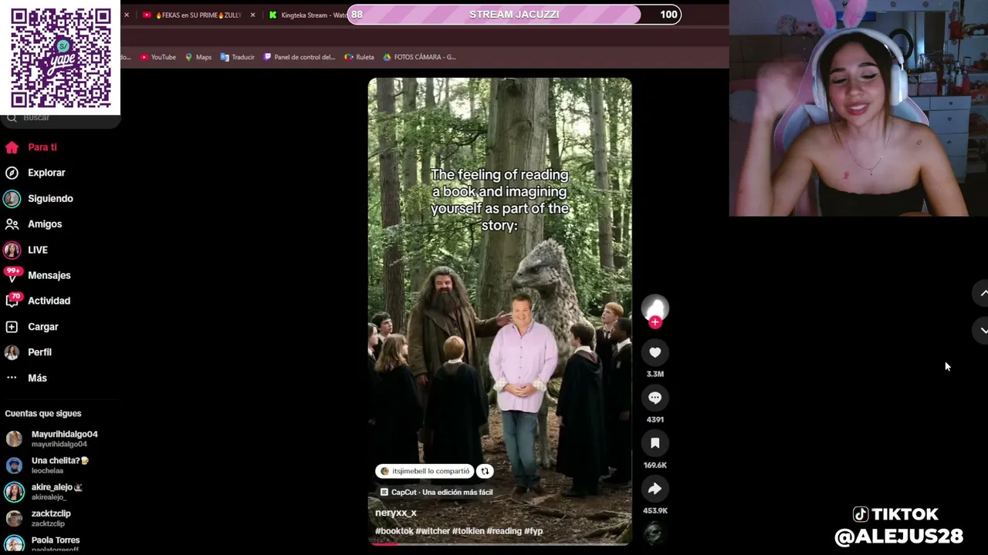Select the Siguiendo menu label
Viewport: 988px width, 555px height.
(x=50, y=199)
